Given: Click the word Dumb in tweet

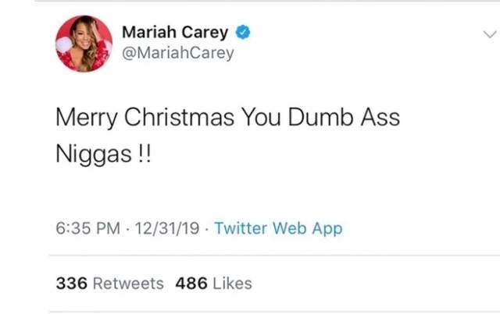Looking at the screenshot, I should pos(321,117).
